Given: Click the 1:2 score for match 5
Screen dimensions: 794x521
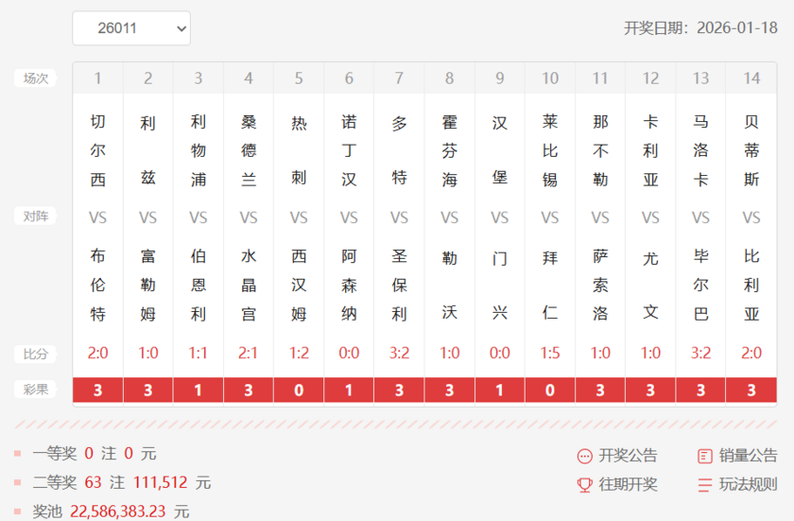Looking at the screenshot, I should point(299,353).
